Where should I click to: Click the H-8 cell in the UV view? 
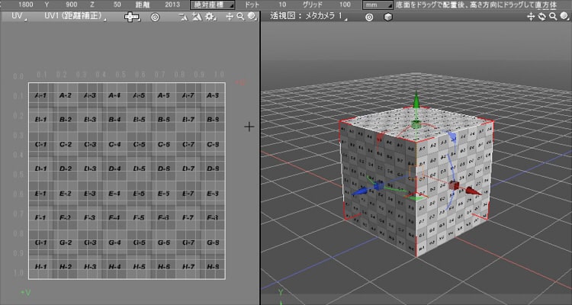click(x=213, y=267)
